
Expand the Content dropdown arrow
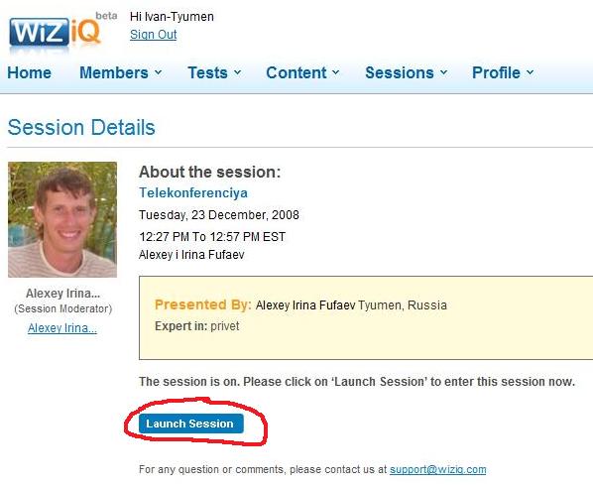(336, 71)
